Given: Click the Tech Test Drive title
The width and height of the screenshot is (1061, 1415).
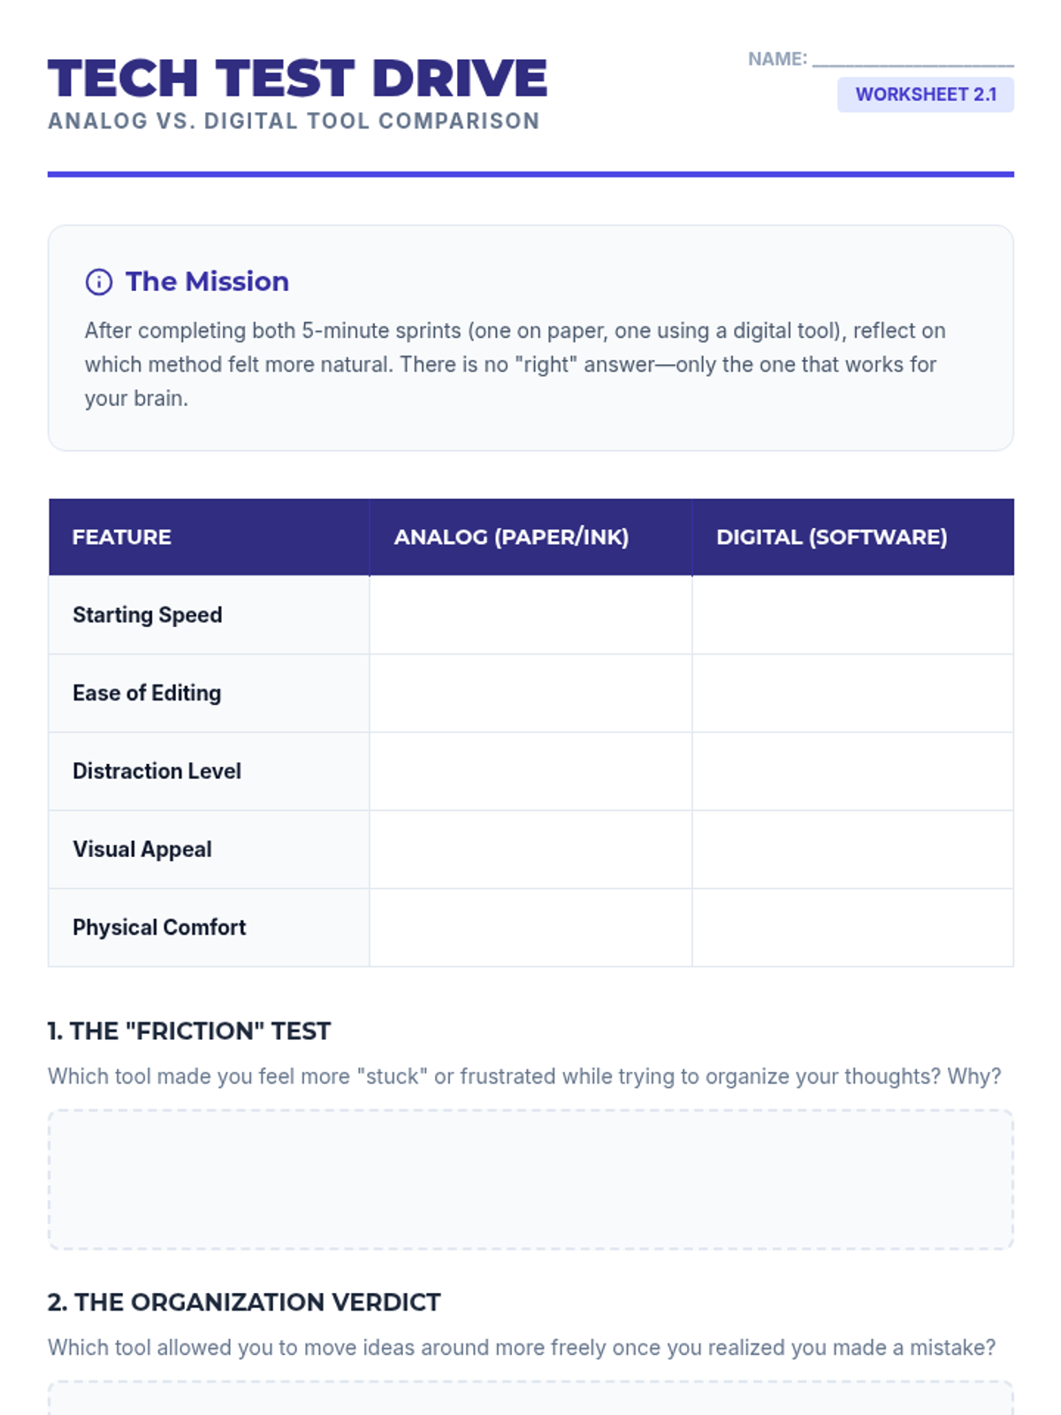Looking at the screenshot, I should coord(298,78).
